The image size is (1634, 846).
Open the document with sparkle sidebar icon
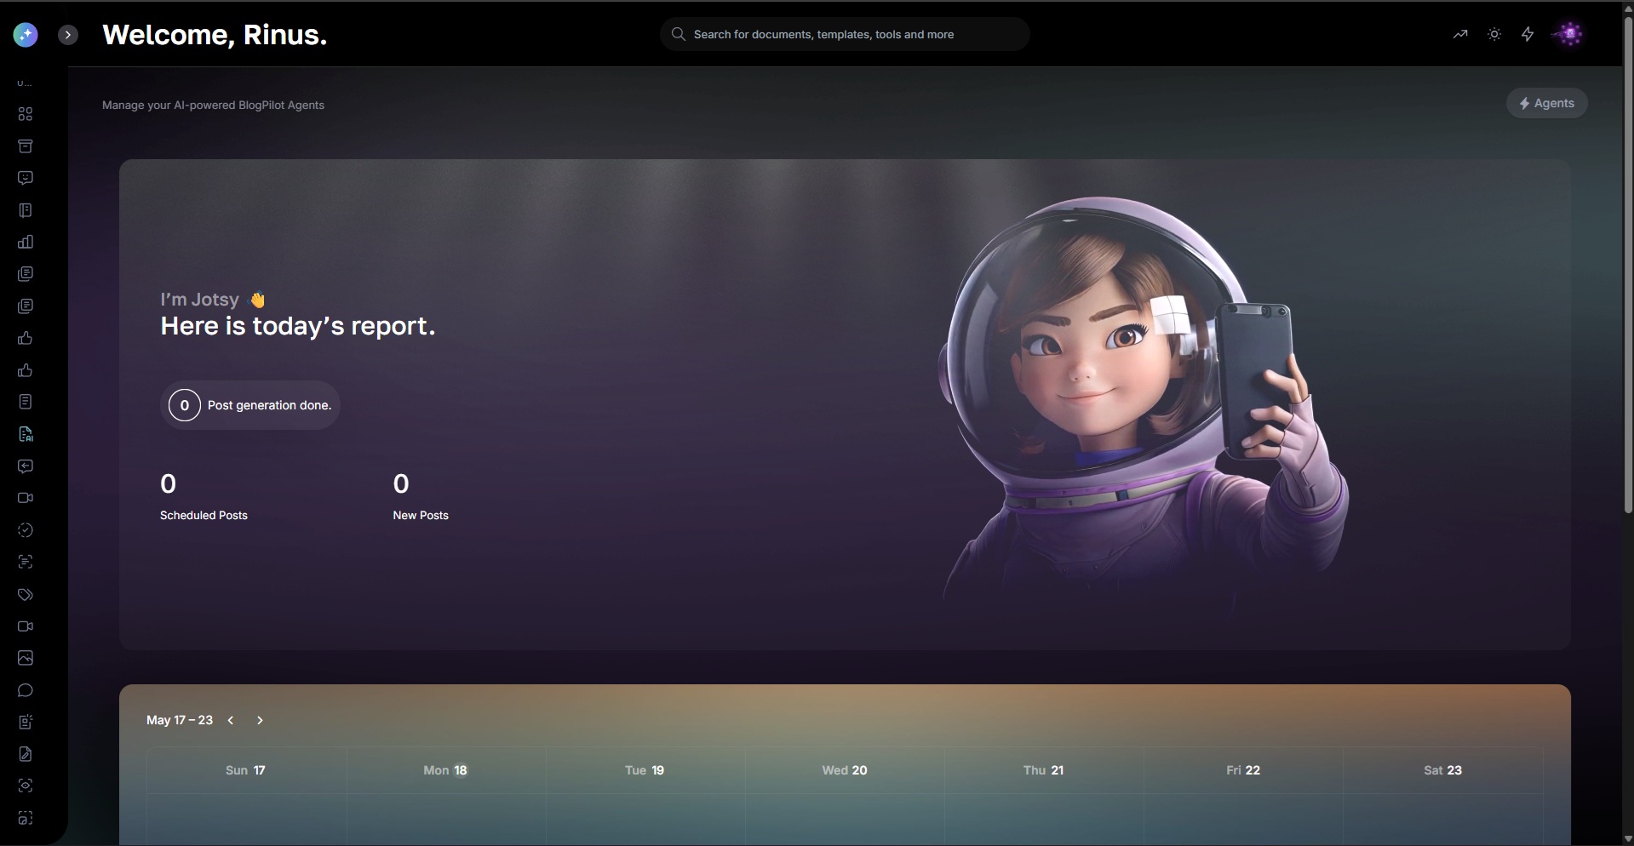[x=26, y=722]
